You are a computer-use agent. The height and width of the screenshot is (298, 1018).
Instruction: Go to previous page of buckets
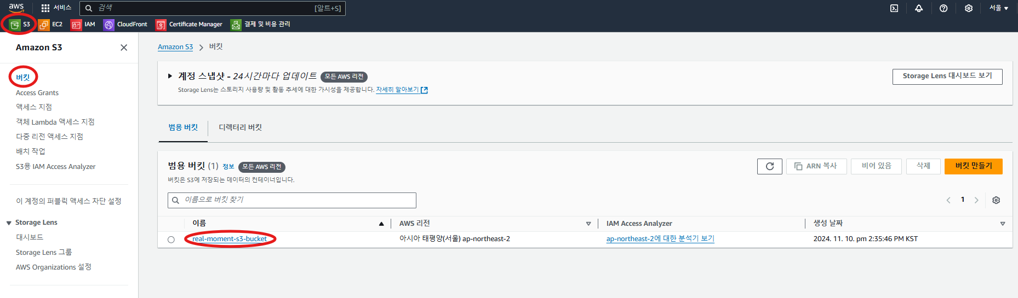(x=948, y=200)
